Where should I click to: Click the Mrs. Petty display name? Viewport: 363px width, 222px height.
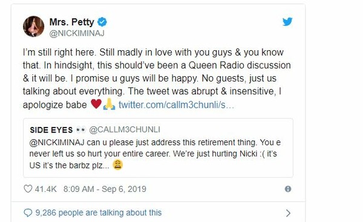tap(72, 22)
